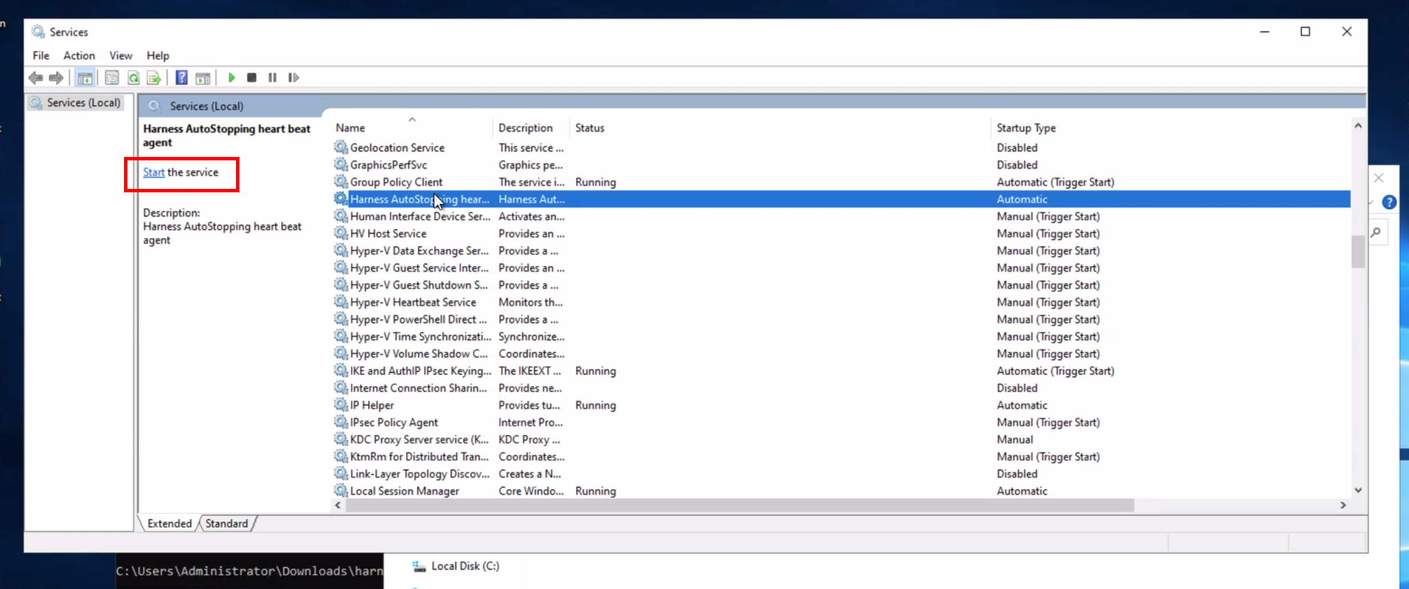Sort by the Startup Type column header
Screen dimensions: 1409x589
click(x=1026, y=128)
